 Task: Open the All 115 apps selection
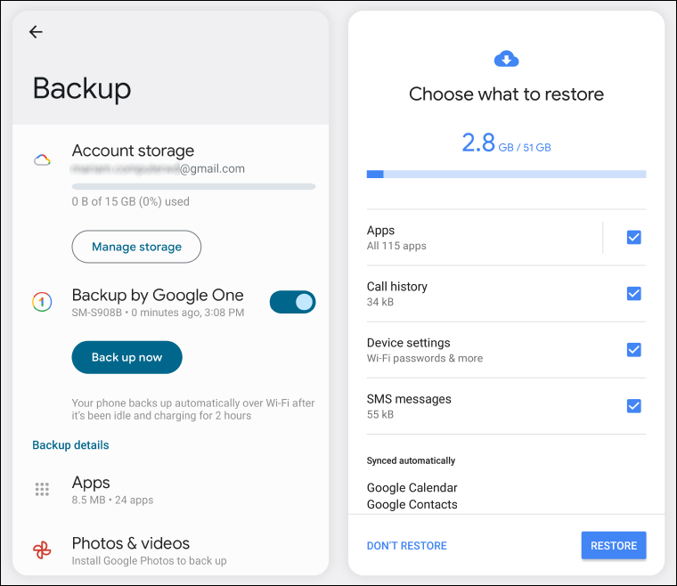click(484, 237)
